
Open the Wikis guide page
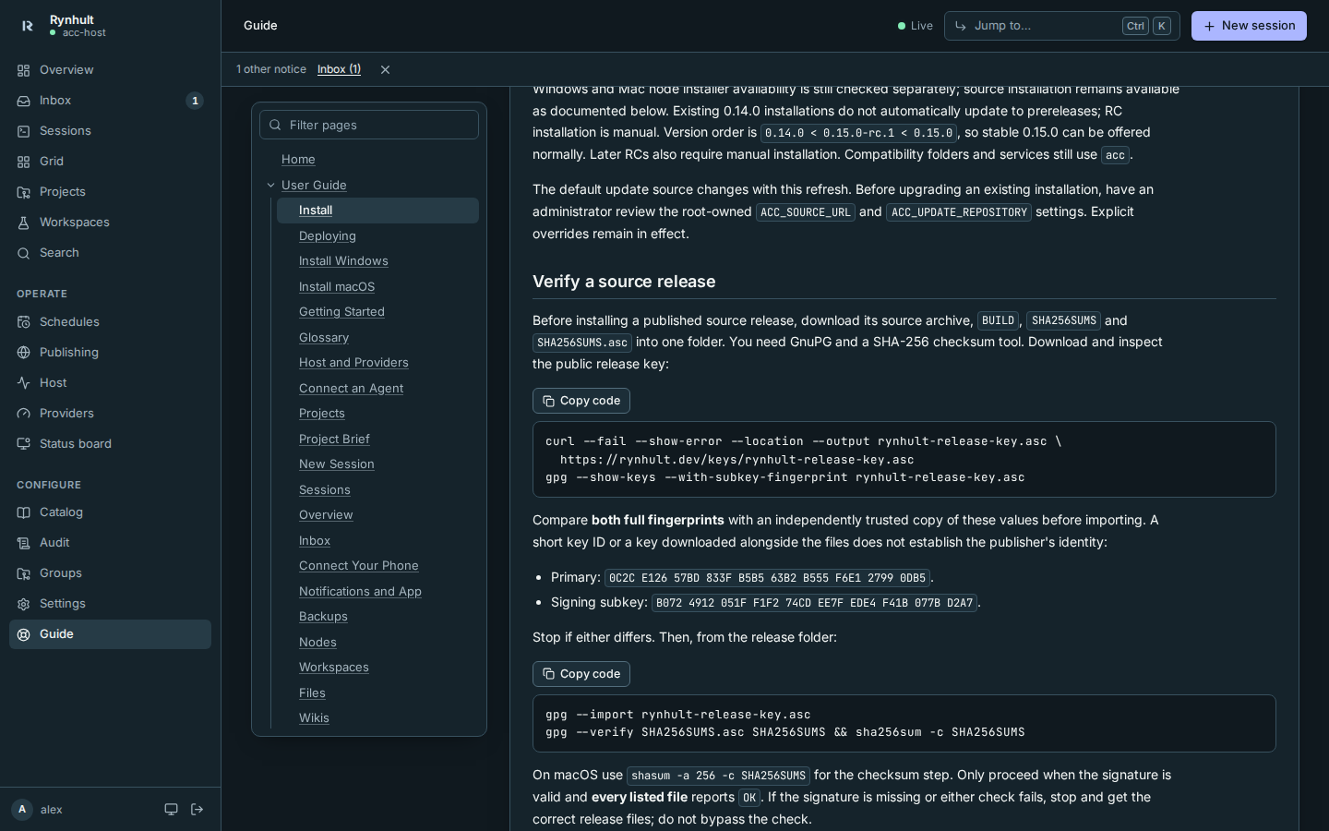click(x=314, y=718)
